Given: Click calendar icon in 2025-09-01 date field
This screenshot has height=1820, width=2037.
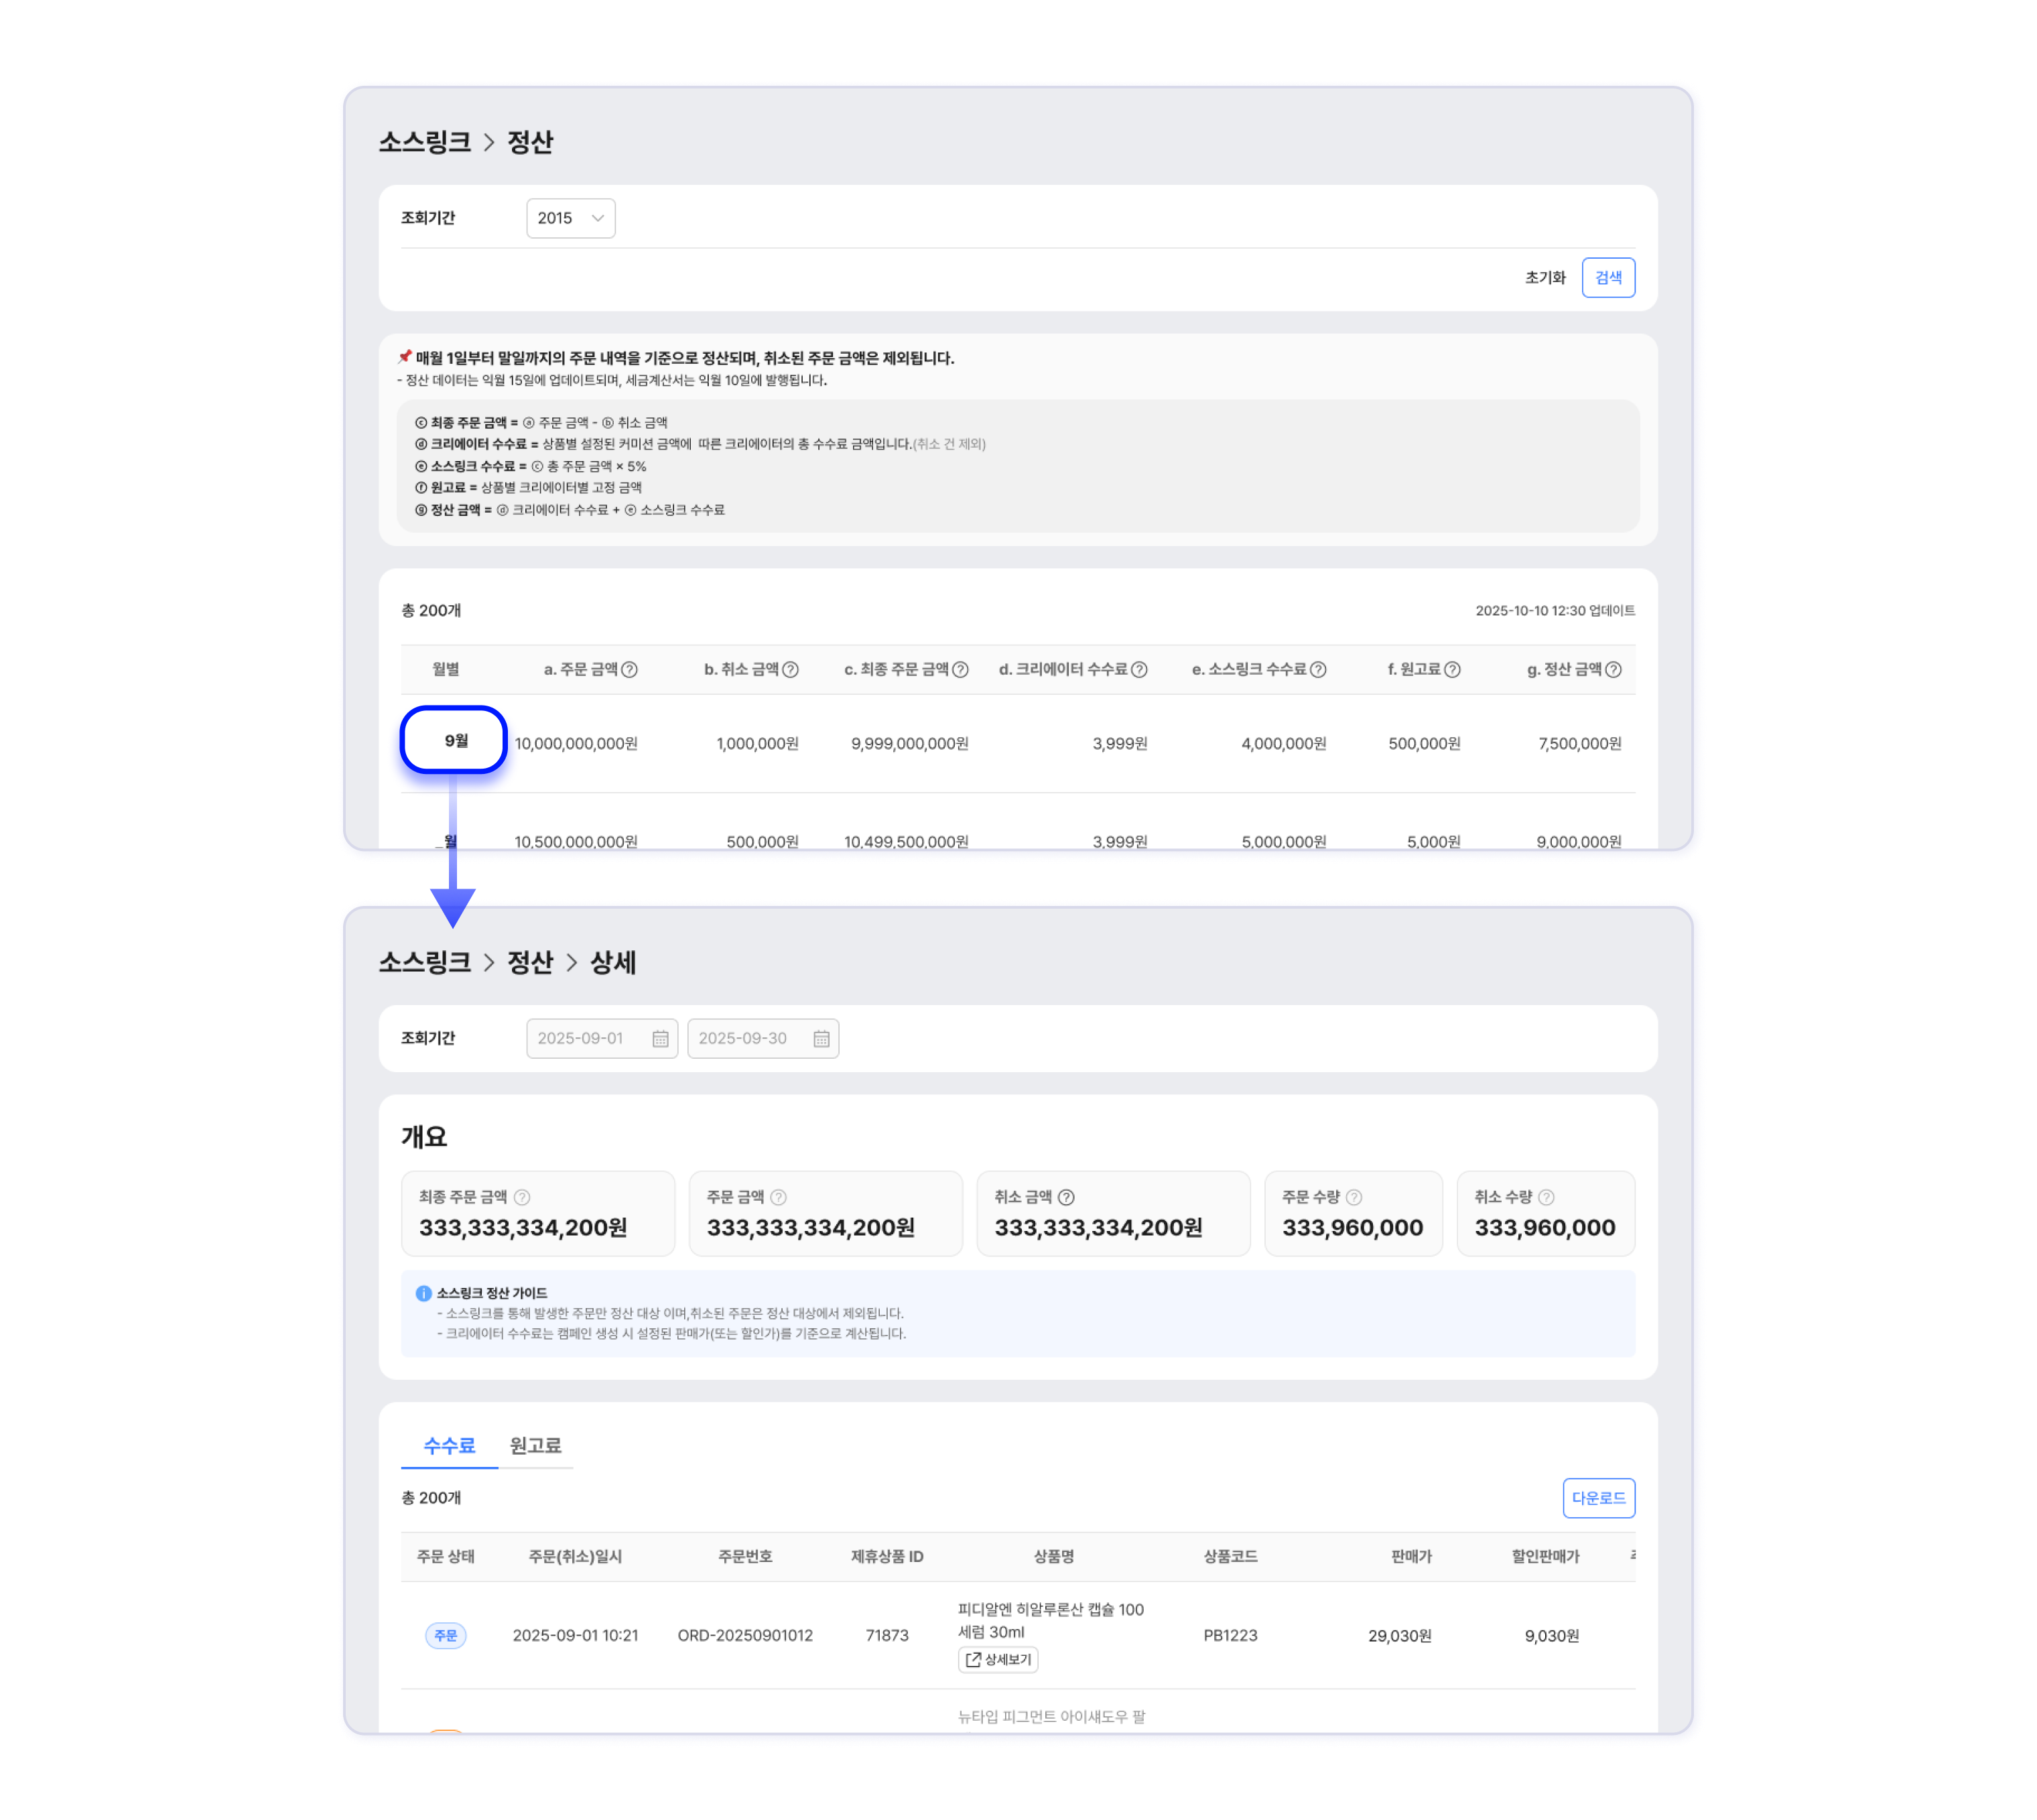Looking at the screenshot, I should tap(660, 1039).
